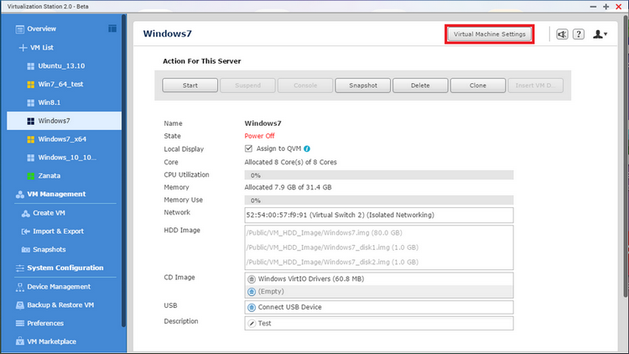The height and width of the screenshot is (354, 629).
Task: Click the Snapshots camera icon
Action: [x=26, y=250]
